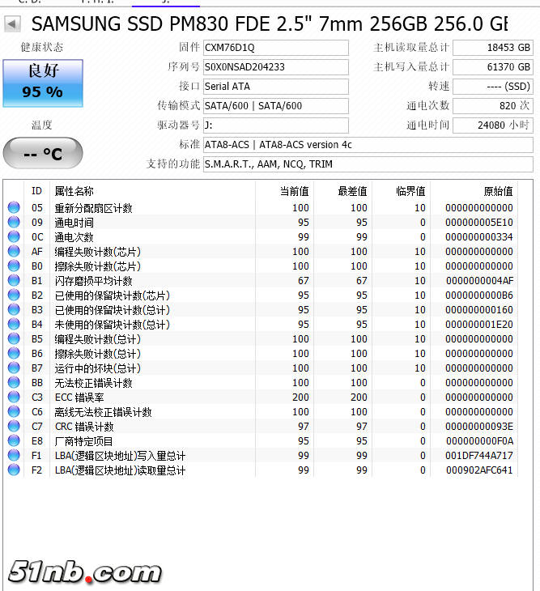Select status orb for attribute BB row

pyautogui.click(x=14, y=382)
